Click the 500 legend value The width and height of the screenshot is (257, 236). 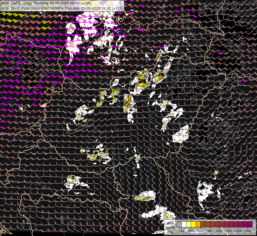click(200, 231)
